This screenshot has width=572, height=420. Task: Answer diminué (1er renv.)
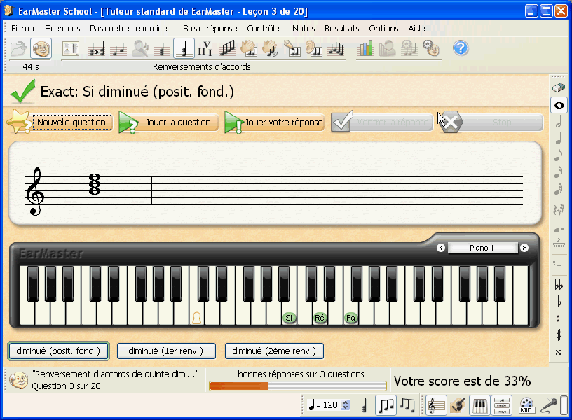click(166, 351)
